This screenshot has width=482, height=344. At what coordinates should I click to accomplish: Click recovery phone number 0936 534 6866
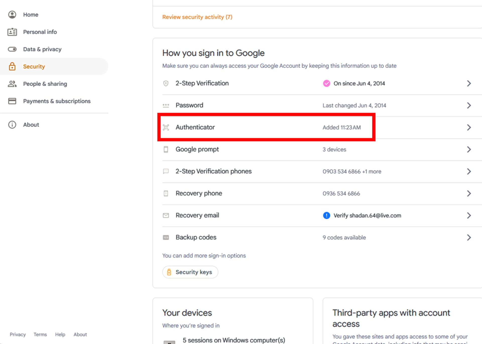pyautogui.click(x=341, y=193)
